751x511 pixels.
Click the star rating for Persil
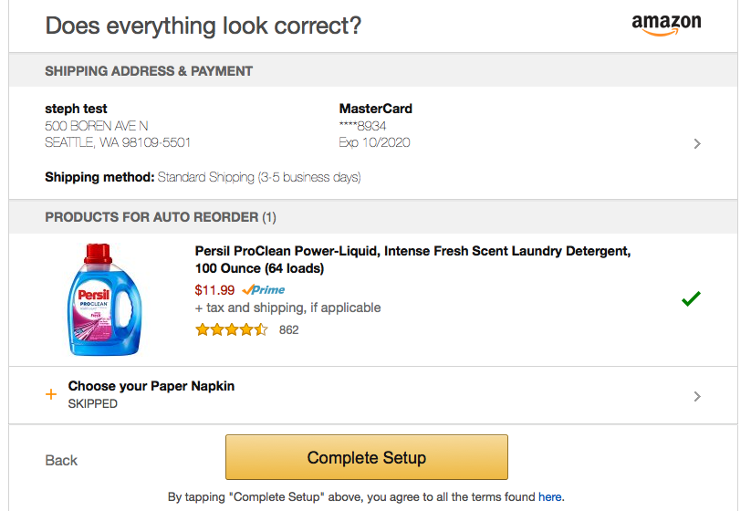coord(232,329)
